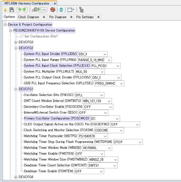Screen dimensions: 181x182
Task: Select the MPLAB Harmony Configurator window tab
Action: click(27, 3)
